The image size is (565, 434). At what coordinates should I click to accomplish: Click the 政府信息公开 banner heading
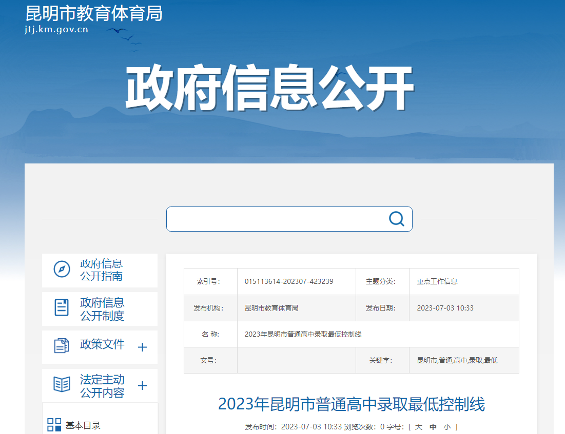(x=270, y=88)
